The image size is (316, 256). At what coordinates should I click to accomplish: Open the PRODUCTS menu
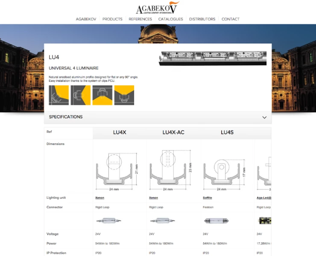pos(112,19)
